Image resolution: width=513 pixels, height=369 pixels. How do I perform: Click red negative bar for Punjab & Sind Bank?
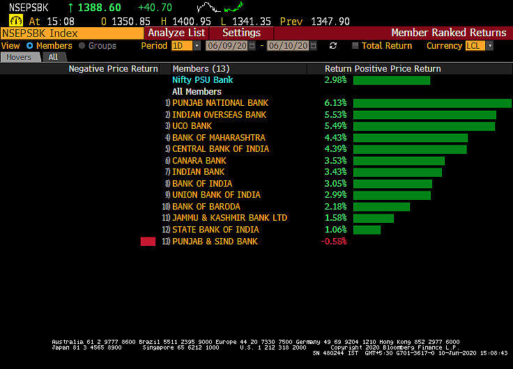148,242
